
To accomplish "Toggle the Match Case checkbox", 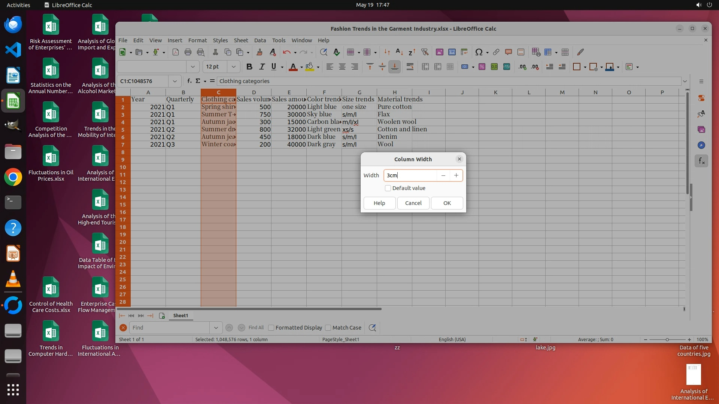I will pos(328,328).
